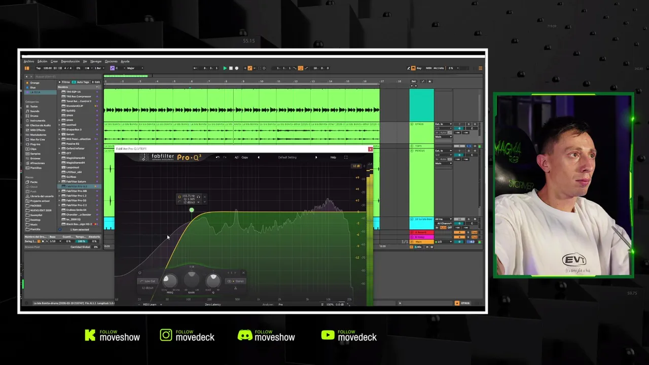649x365 pixels.
Task: Click the browser Edit button
Action: pos(96,82)
